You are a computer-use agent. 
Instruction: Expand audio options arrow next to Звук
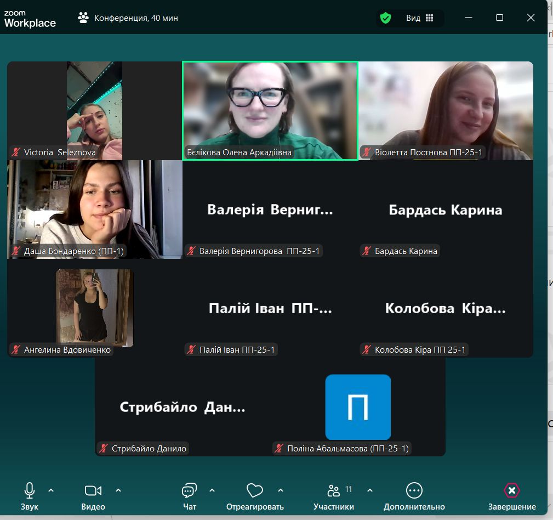(x=51, y=490)
